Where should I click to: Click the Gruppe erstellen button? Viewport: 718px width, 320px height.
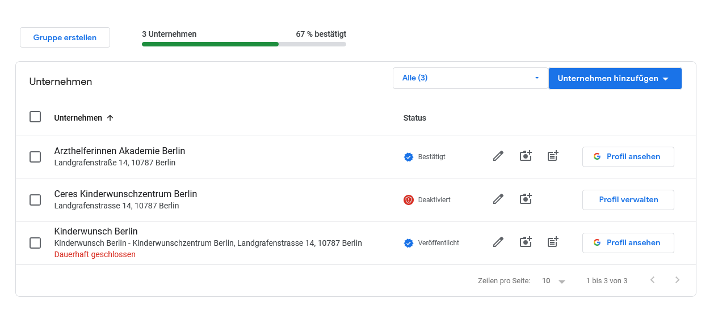point(65,37)
